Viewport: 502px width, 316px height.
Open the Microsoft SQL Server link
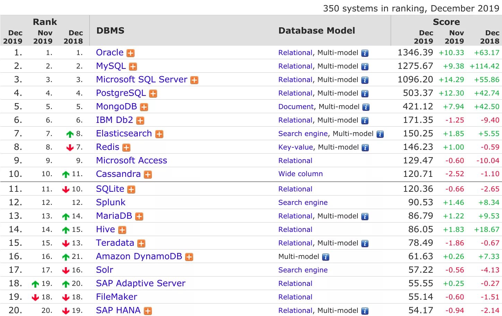pyautogui.click(x=142, y=80)
